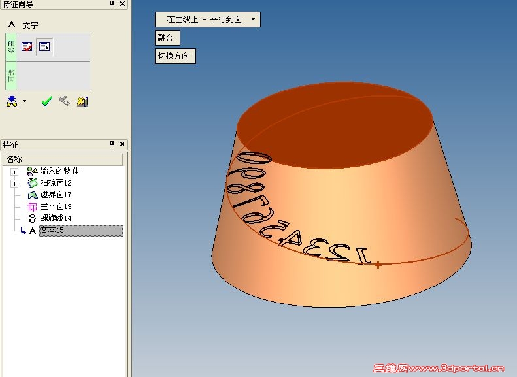Click the 输入的物体 shapes icon
Viewport: 517px width, 377px height.
click(32, 171)
